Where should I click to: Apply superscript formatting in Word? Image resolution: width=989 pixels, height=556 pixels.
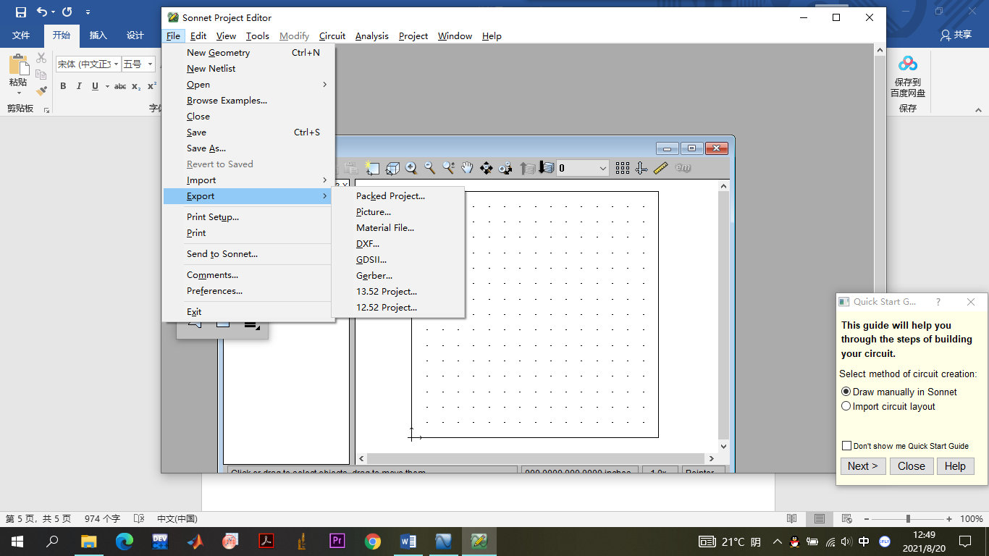click(x=152, y=86)
